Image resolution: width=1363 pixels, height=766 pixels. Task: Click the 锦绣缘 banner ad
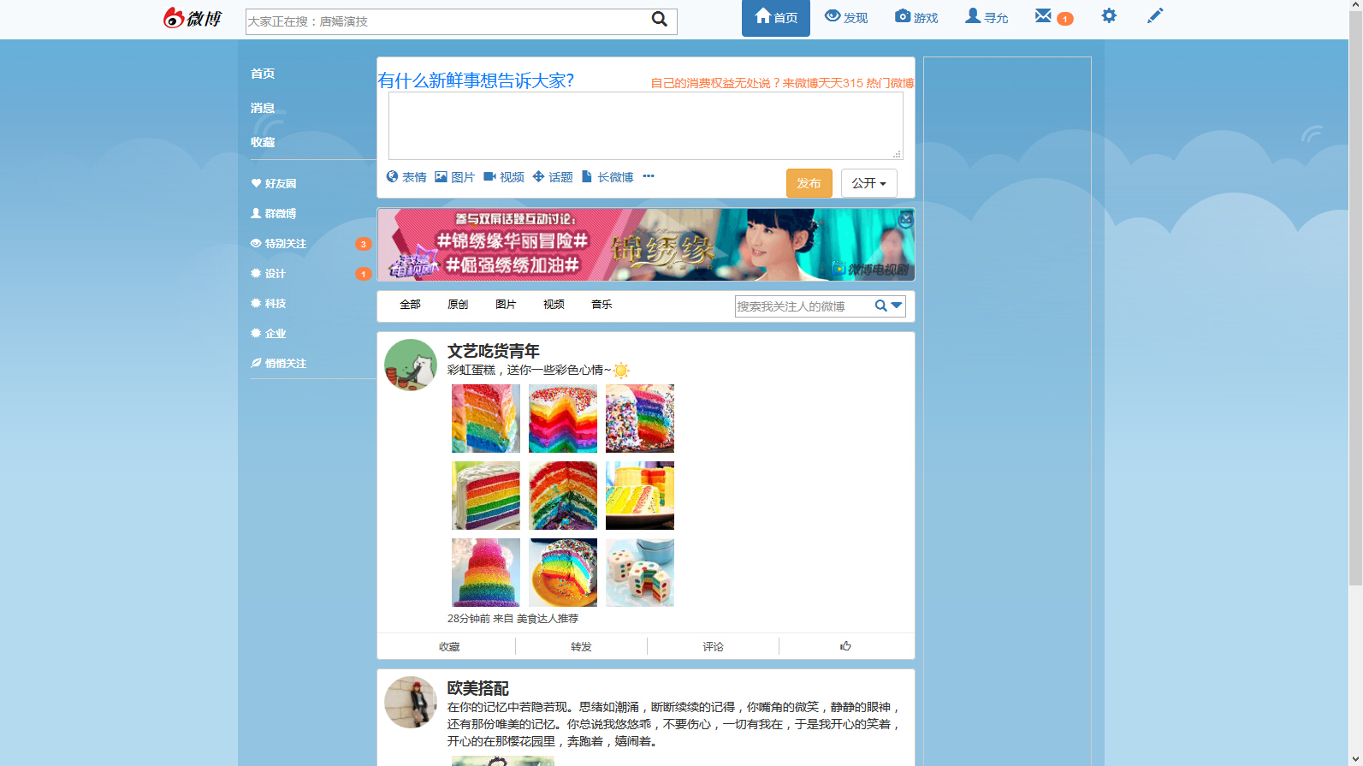[x=646, y=245]
